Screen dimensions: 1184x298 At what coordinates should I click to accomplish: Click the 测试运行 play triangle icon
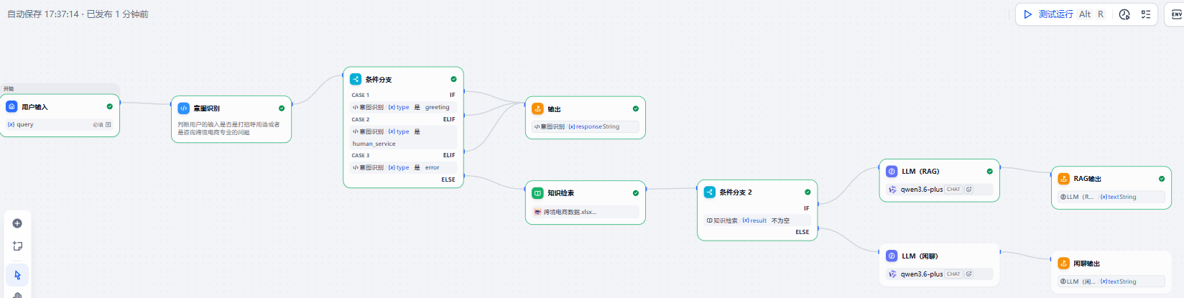click(x=1028, y=14)
